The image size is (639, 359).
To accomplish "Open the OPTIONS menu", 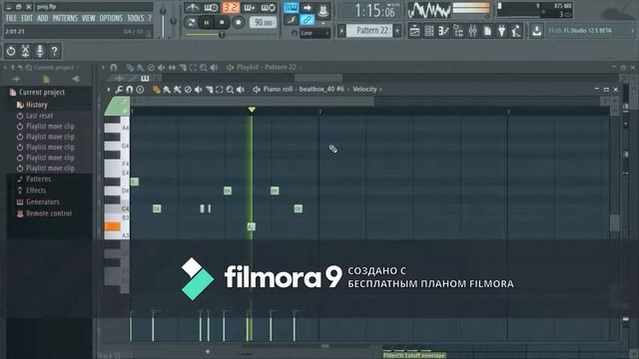I will 111,18.
